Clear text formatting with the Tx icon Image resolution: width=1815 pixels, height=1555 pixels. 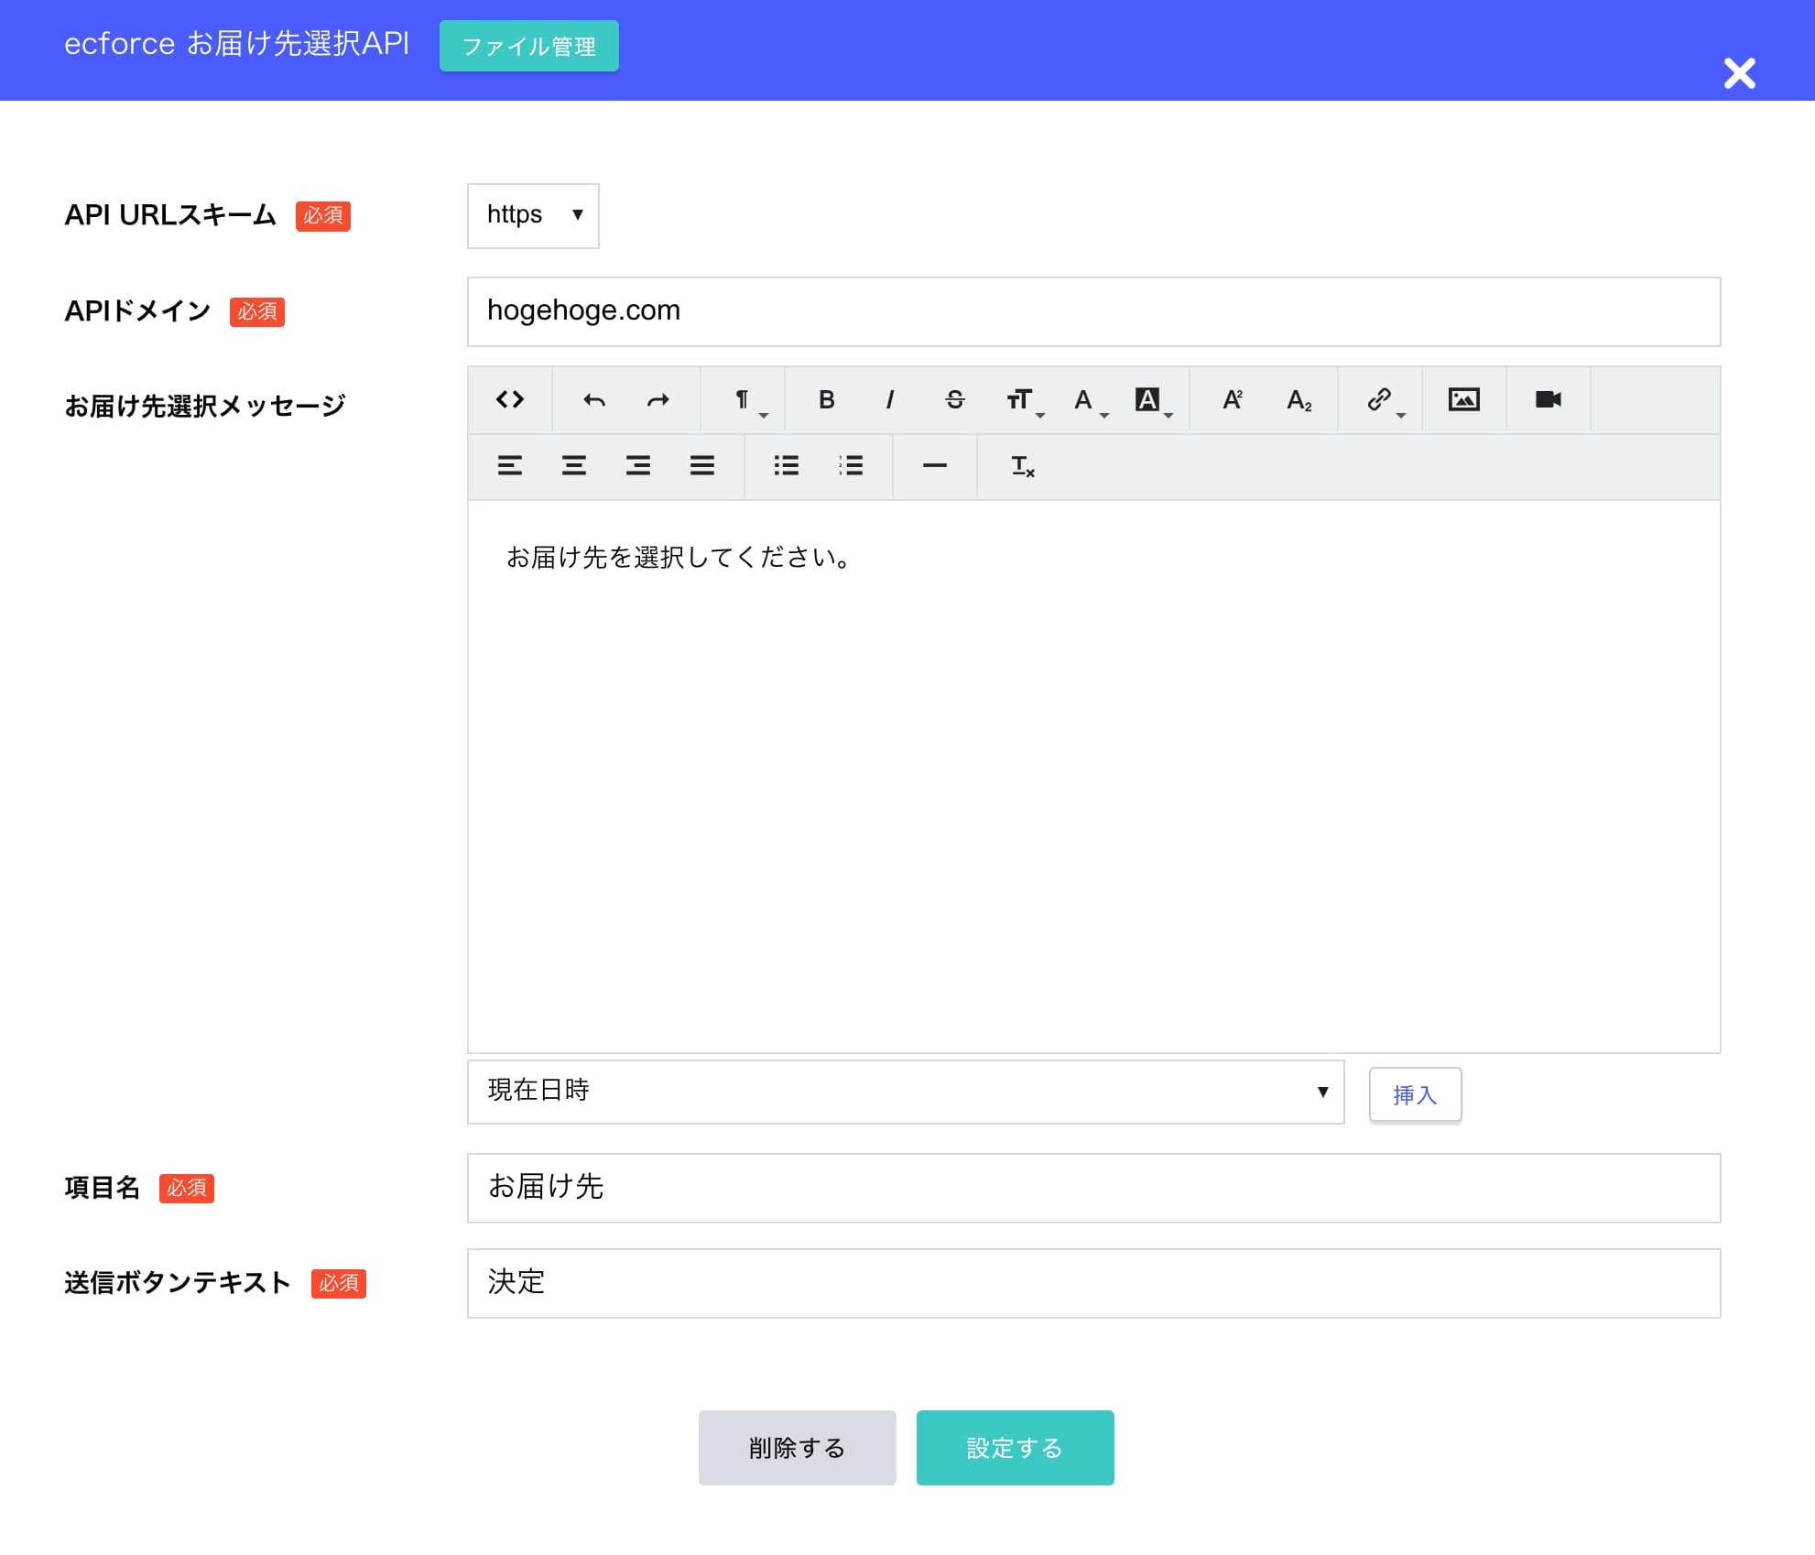tap(1021, 466)
